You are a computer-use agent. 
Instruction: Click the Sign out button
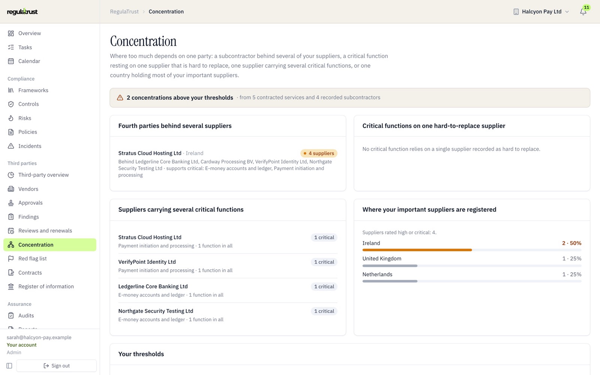[x=57, y=366]
